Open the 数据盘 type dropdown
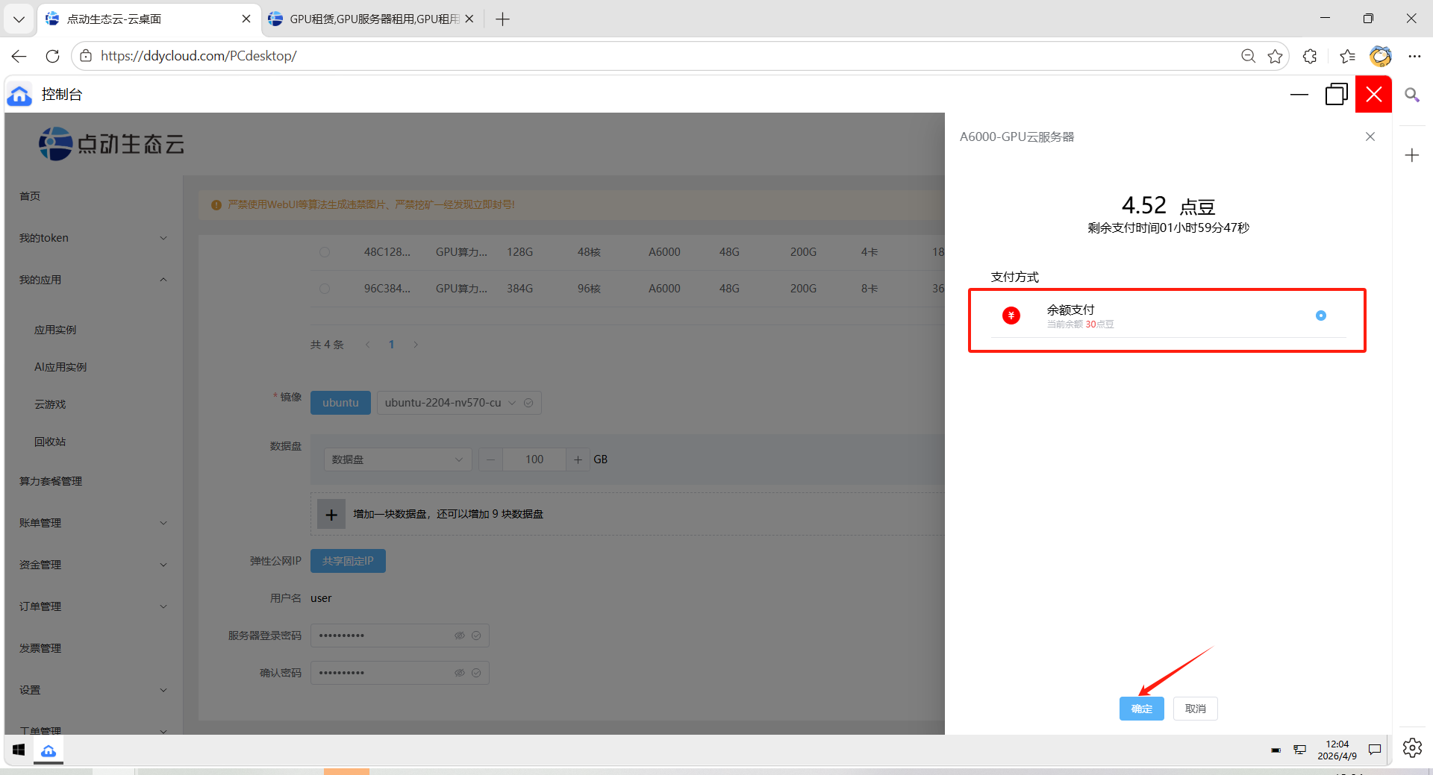 click(x=397, y=459)
